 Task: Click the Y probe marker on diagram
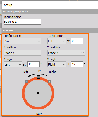click(27, 82)
